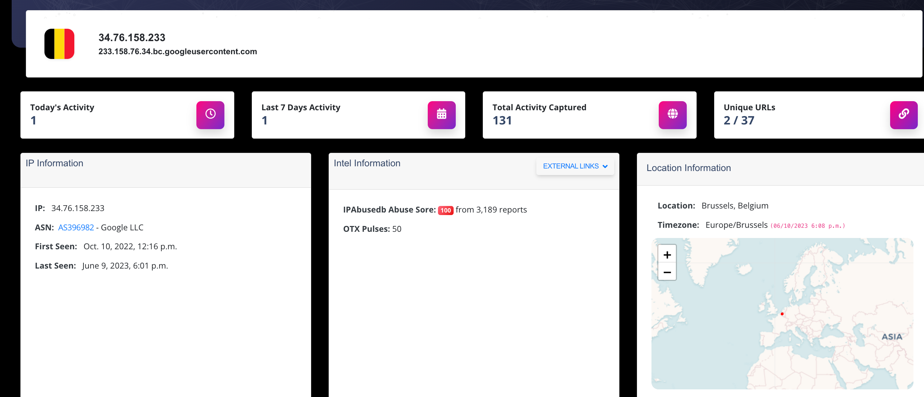924x397 pixels.
Task: Zoom in on the location map
Action: [x=667, y=255]
